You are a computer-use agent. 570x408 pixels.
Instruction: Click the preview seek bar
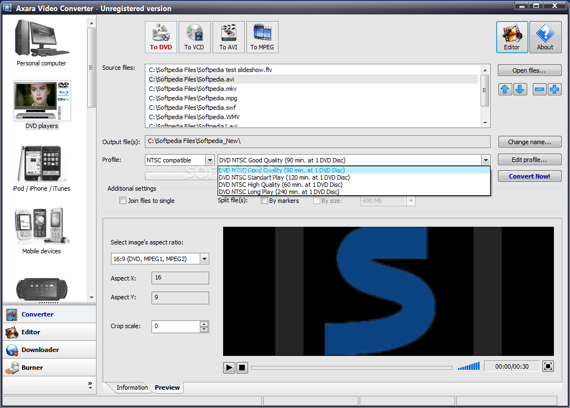(x=351, y=368)
